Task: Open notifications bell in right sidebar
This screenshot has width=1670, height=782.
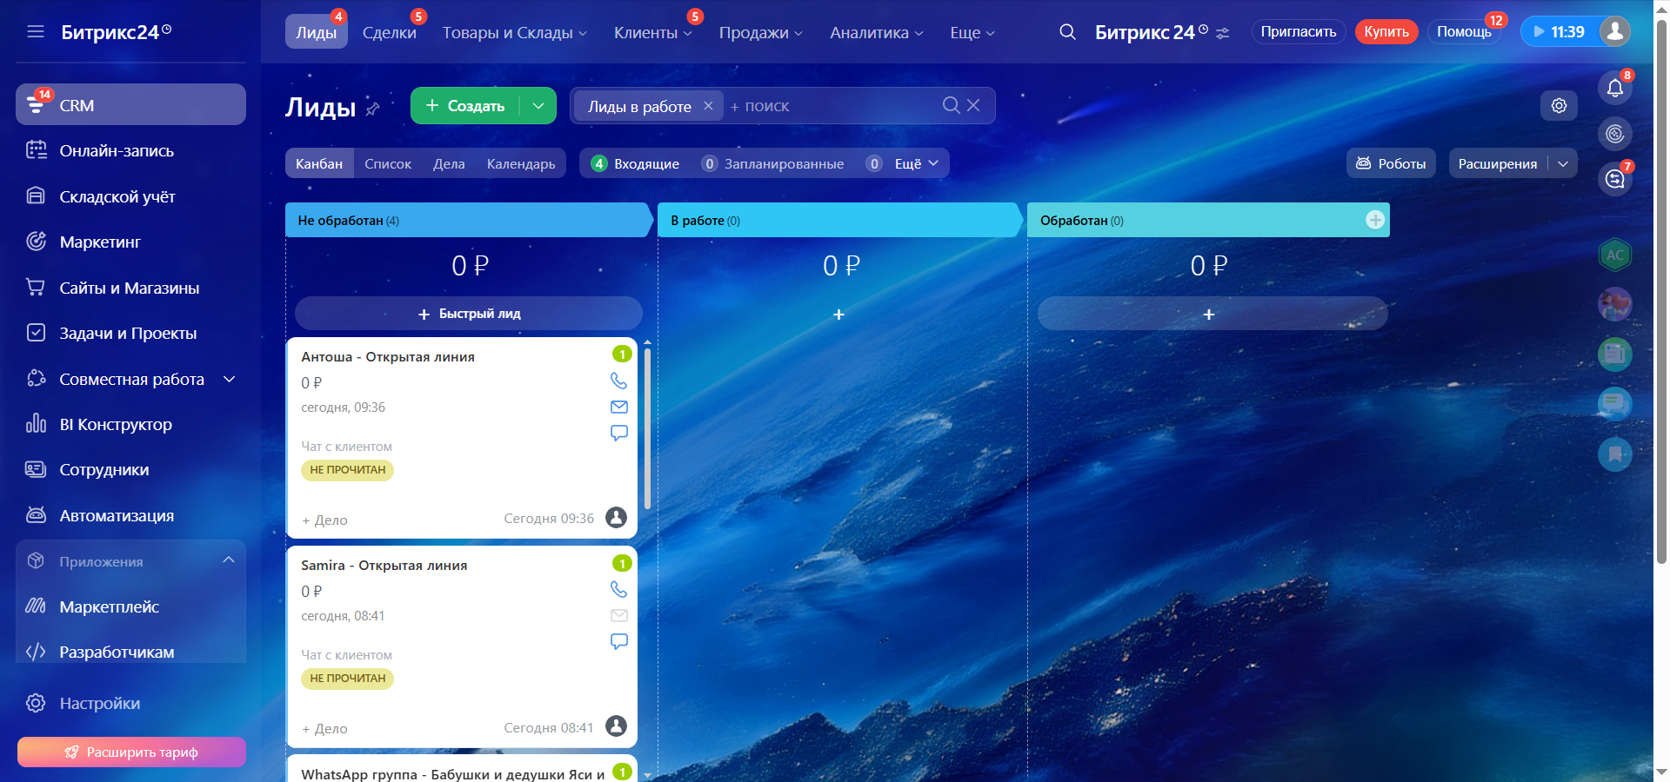Action: [x=1614, y=88]
